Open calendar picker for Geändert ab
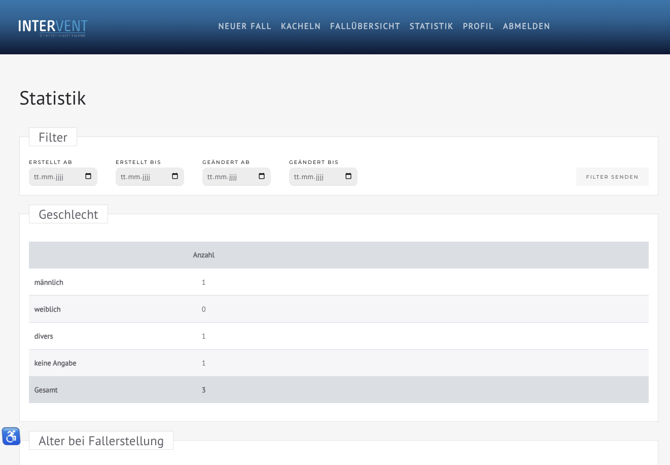The height and width of the screenshot is (465, 670). (262, 177)
